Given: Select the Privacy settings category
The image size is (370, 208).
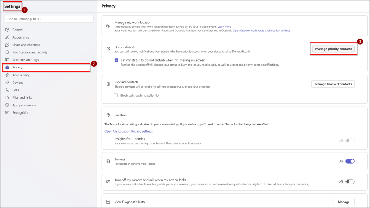Looking at the screenshot, I should 46,67.
